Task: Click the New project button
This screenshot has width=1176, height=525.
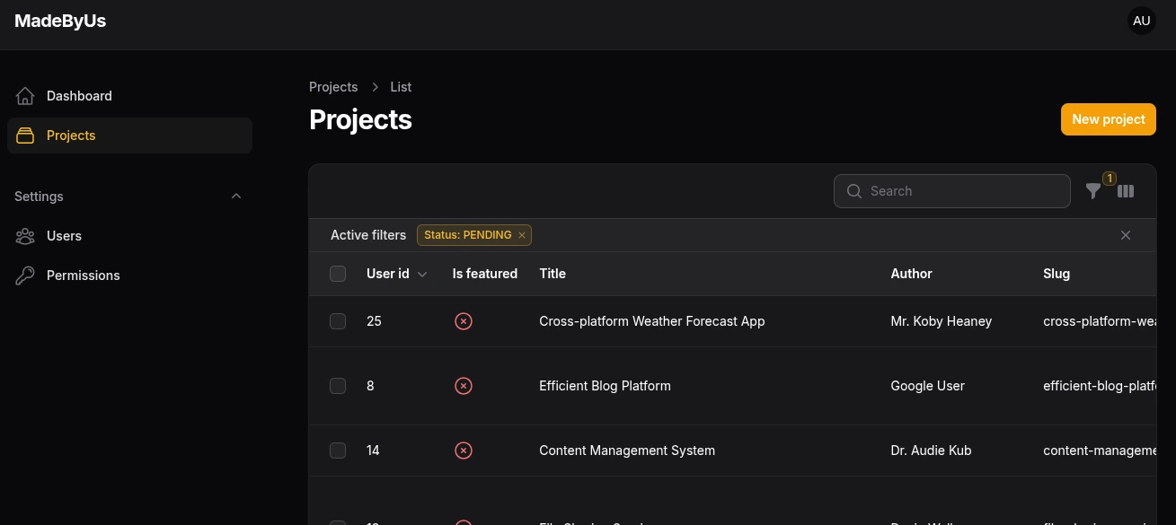Action: coord(1108,119)
